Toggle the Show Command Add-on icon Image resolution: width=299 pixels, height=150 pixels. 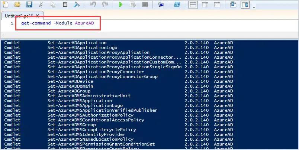click(x=245, y=4)
